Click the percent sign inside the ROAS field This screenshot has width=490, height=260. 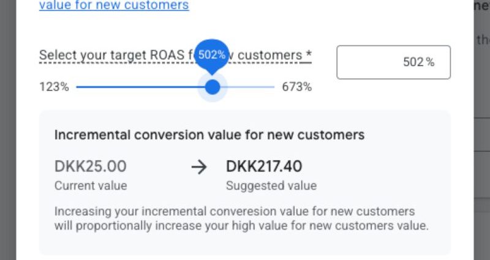coord(430,62)
